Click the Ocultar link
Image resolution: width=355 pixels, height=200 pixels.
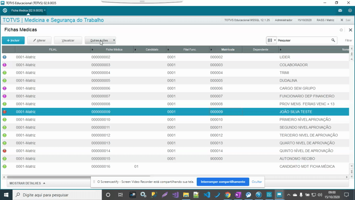(x=256, y=182)
